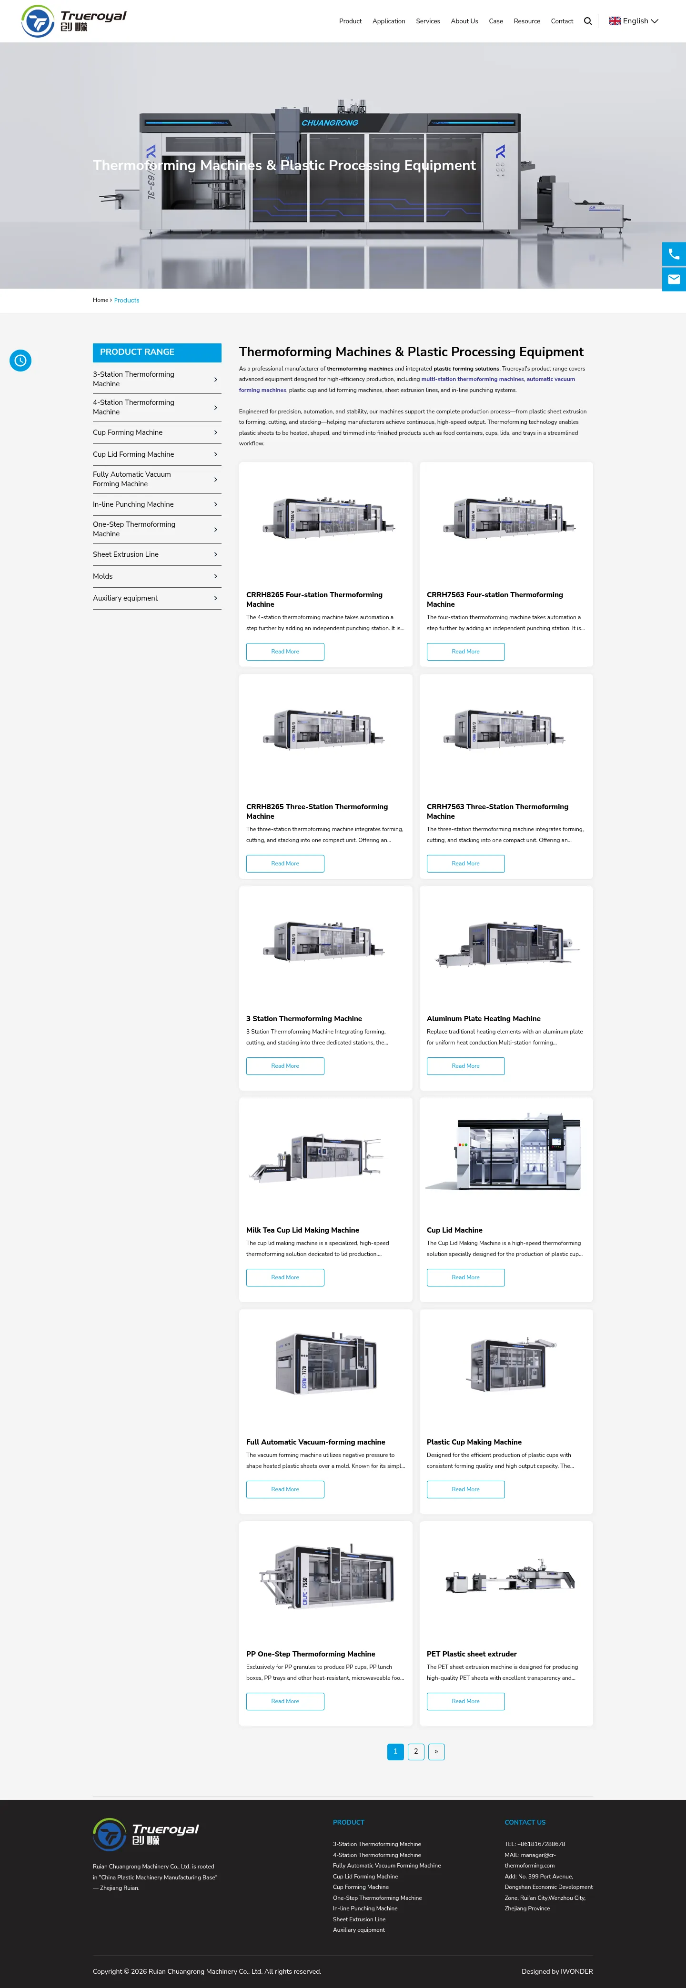Click Designed by IWONDER footer link
The height and width of the screenshot is (1988, 686).
pos(557,1971)
